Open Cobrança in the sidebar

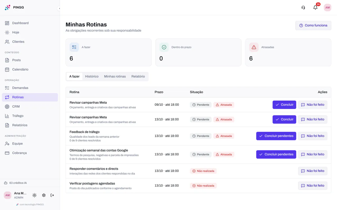point(30,153)
